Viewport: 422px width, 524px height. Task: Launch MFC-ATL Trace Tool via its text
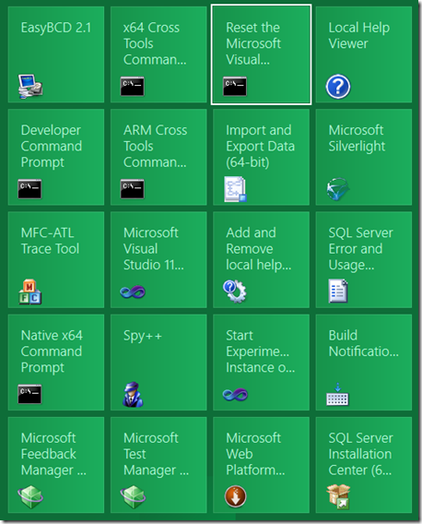pos(50,241)
